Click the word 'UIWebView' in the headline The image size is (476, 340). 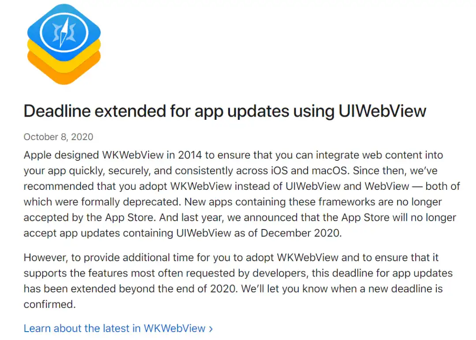click(x=382, y=111)
